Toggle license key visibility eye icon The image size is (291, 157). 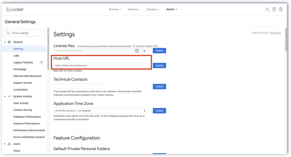144,51
